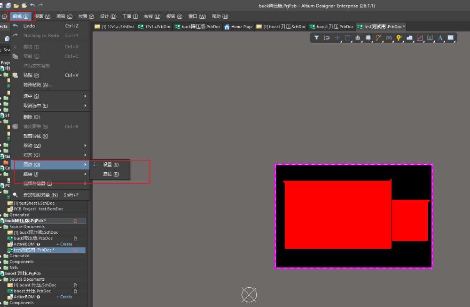This screenshot has height=307, width=470.
Task: Activate the interactive routing tool
Action: tap(378, 38)
